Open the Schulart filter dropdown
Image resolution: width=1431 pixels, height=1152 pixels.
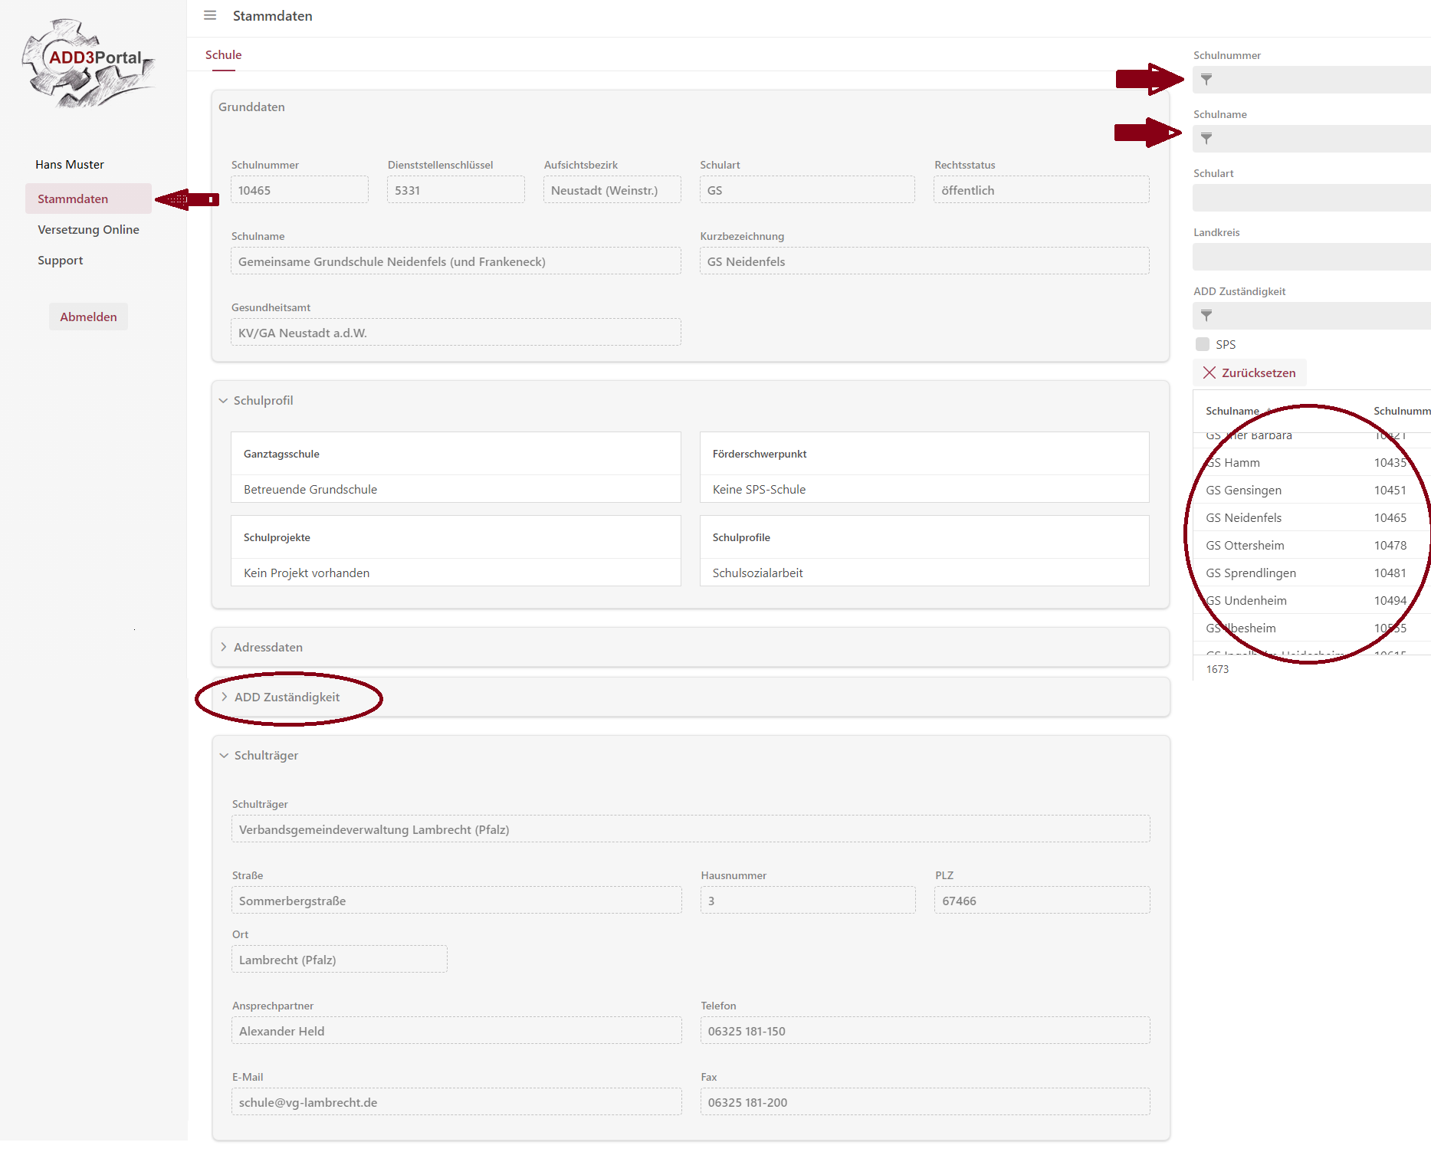pyautogui.click(x=1311, y=198)
